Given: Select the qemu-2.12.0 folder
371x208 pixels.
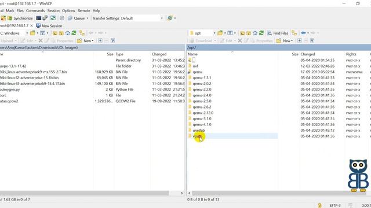Looking at the screenshot, I should pyautogui.click(x=203, y=113).
